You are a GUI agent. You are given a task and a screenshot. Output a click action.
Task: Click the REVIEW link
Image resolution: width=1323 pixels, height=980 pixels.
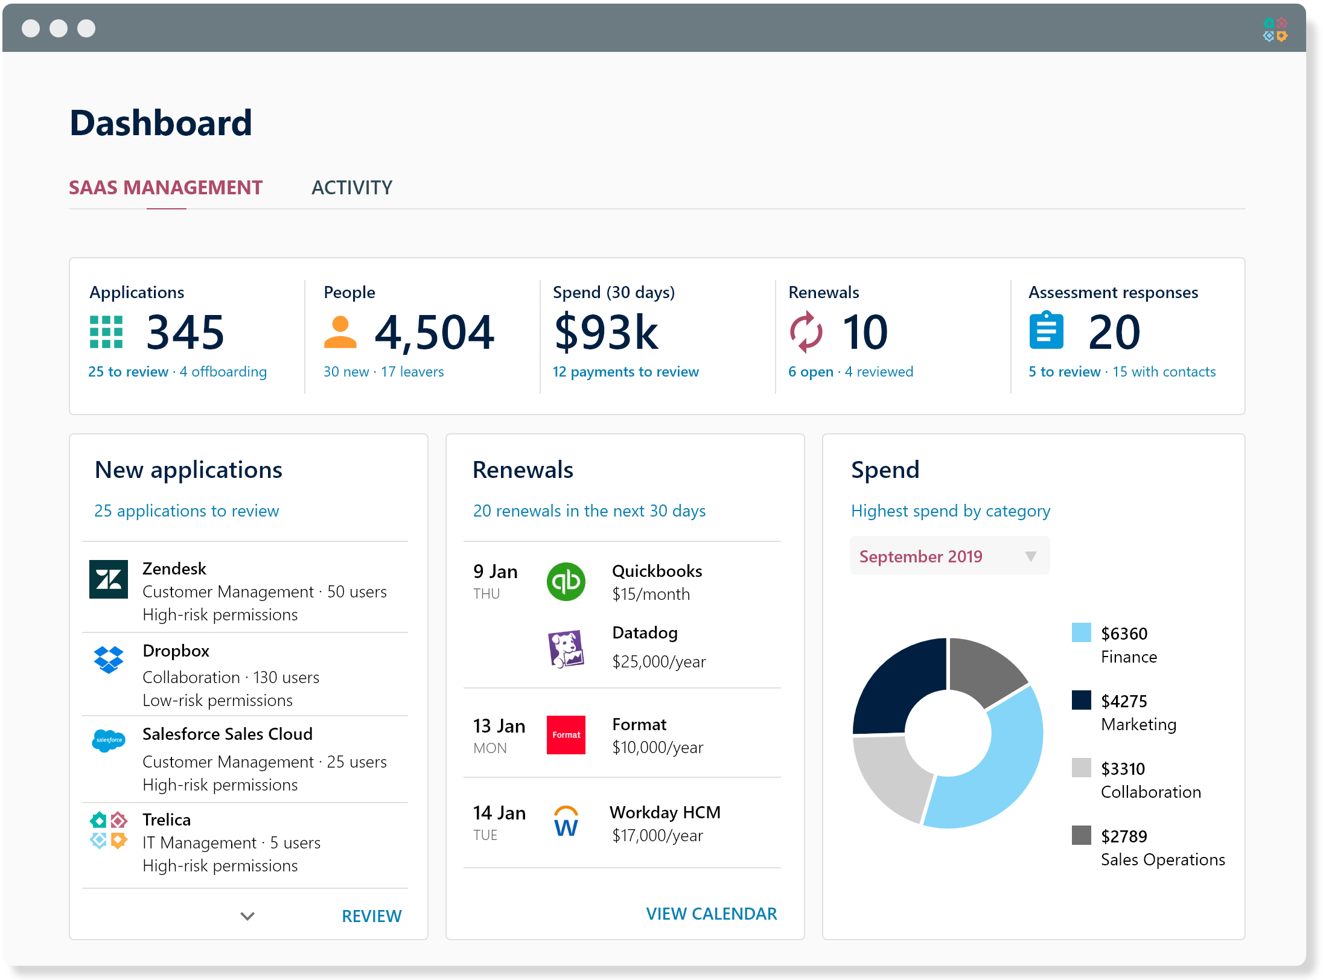point(371,916)
